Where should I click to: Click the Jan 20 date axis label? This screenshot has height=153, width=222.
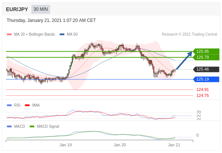(x=120, y=145)
